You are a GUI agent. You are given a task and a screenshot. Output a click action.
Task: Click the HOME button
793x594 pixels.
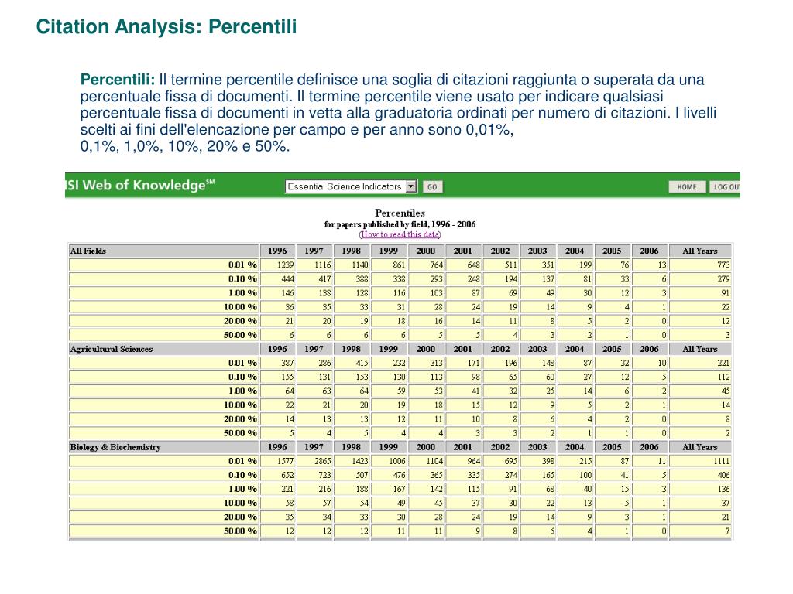686,187
